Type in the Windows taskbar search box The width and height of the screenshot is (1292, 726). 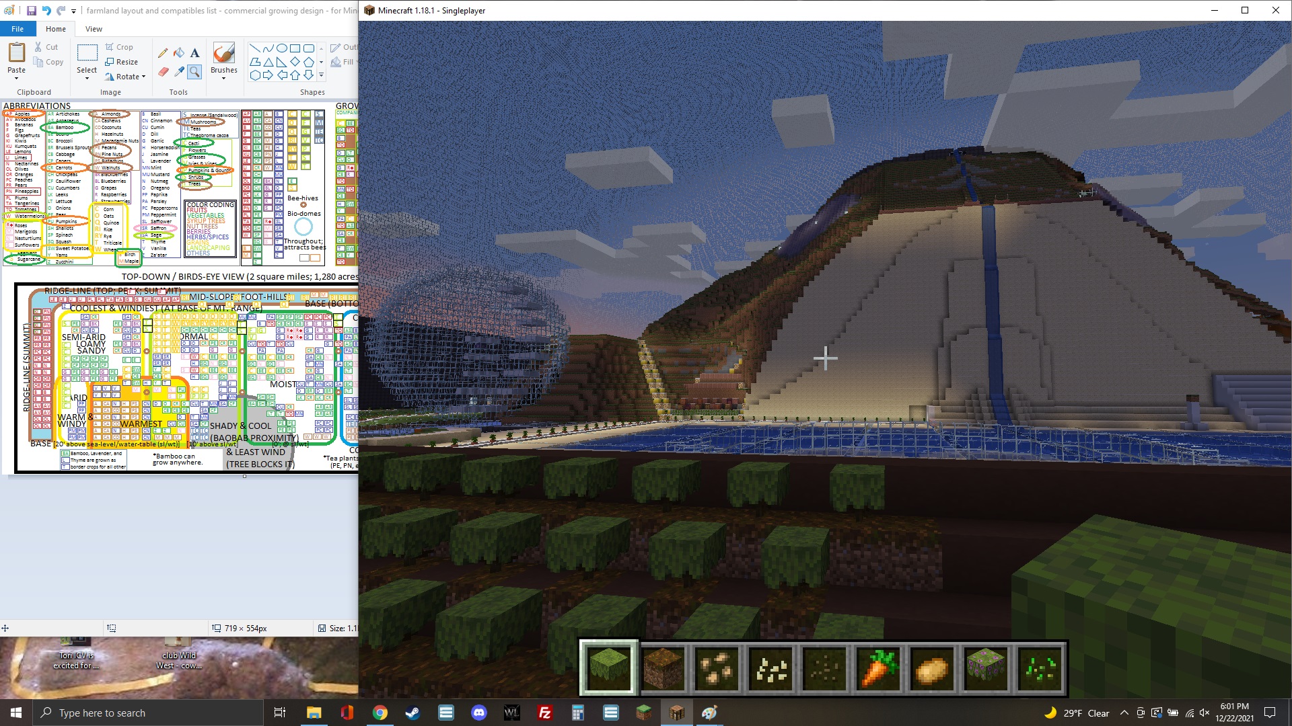click(148, 713)
